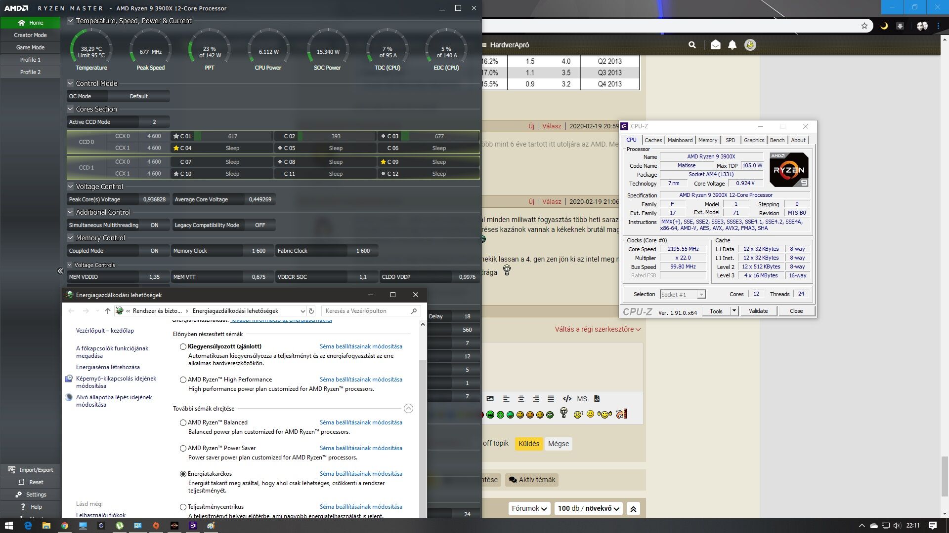Collapse the Voltage Control section

pos(70,187)
